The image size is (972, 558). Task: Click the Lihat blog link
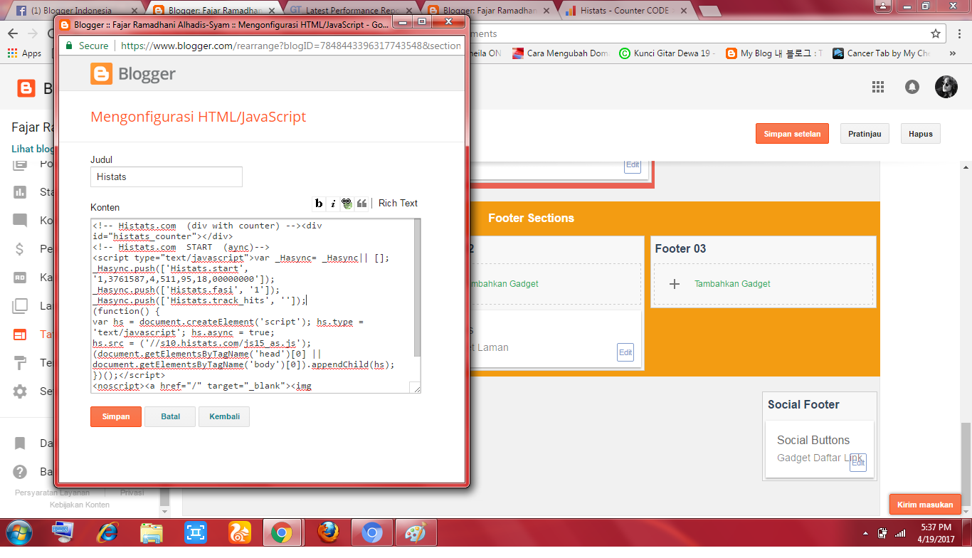tap(33, 149)
